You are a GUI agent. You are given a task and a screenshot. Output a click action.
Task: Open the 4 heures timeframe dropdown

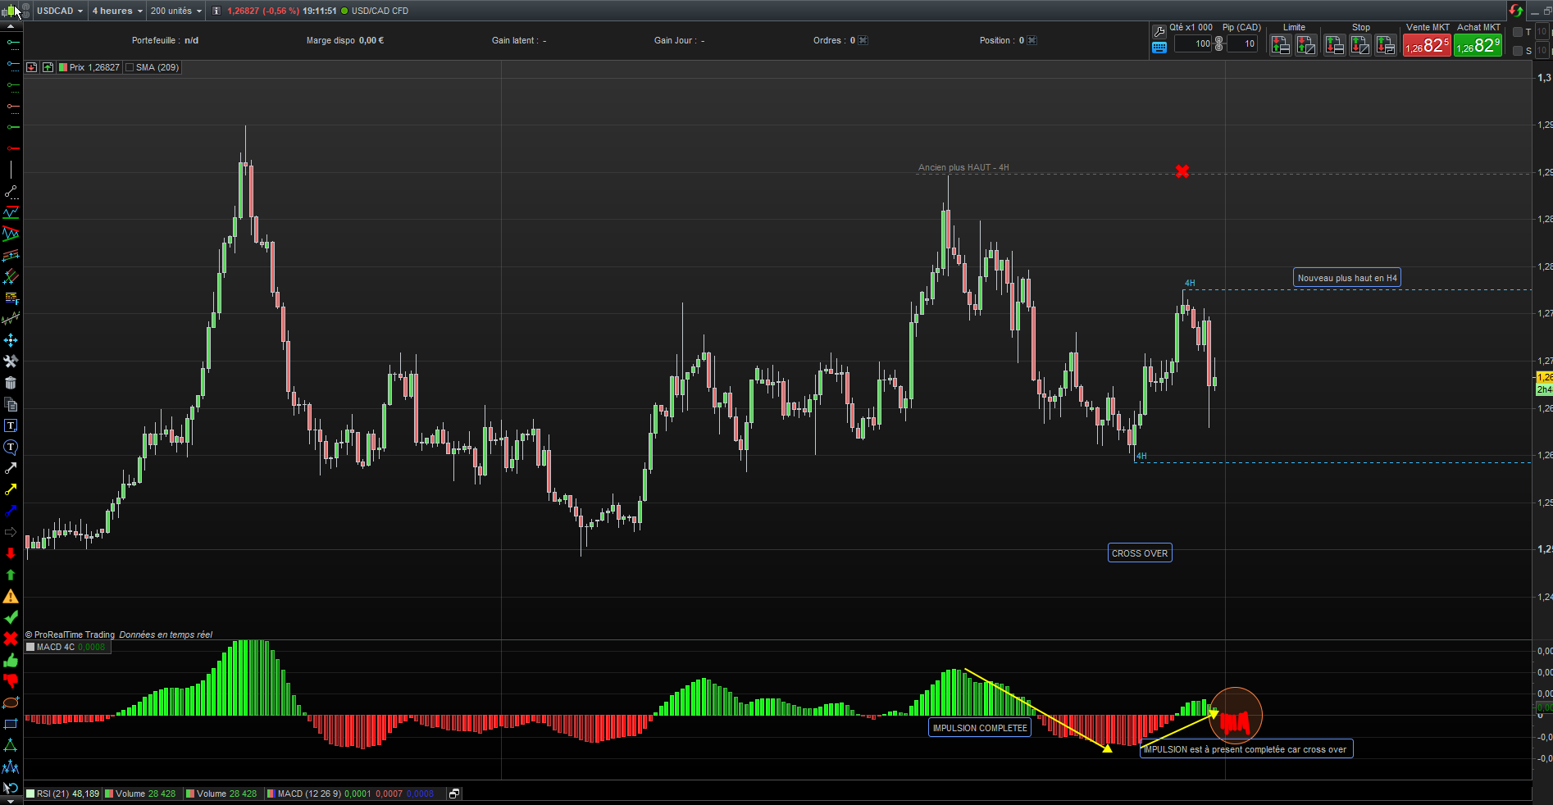(x=117, y=11)
